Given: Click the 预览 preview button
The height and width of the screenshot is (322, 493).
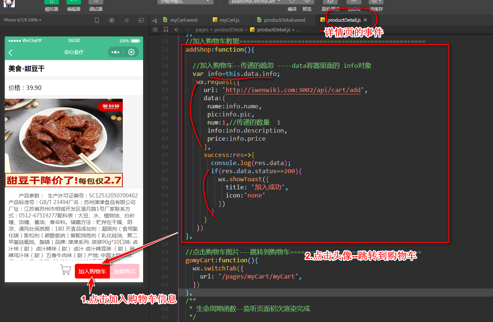Looking at the screenshot, I should [x=307, y=6].
